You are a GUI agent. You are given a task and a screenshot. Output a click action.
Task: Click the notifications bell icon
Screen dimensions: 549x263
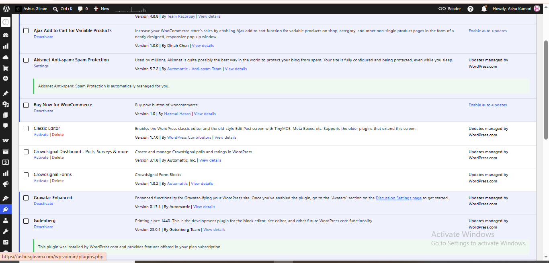pyautogui.click(x=484, y=8)
